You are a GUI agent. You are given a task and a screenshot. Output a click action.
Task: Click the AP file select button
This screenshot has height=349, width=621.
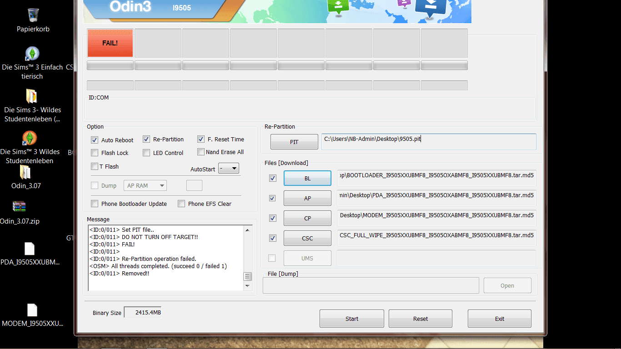pyautogui.click(x=307, y=198)
